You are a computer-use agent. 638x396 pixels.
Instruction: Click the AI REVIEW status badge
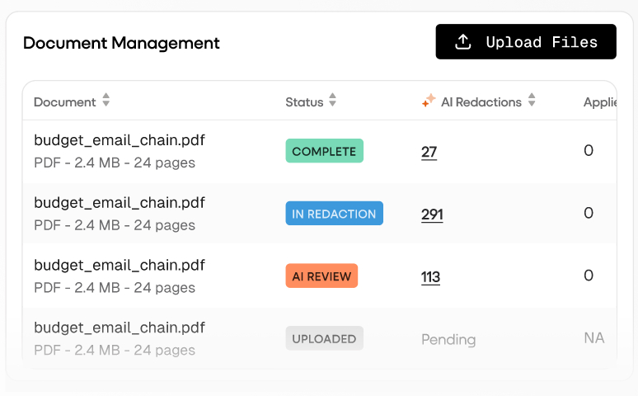(x=321, y=276)
